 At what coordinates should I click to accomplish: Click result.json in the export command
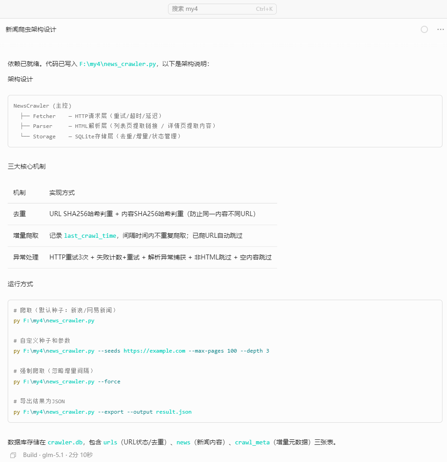tap(173, 412)
